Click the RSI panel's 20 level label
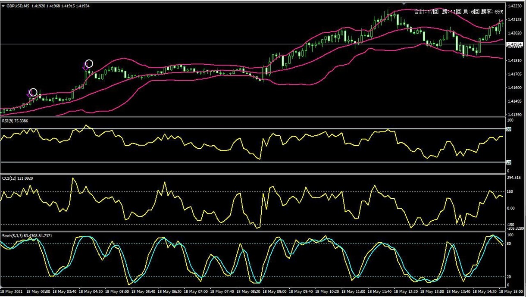Image resolution: width=526 pixels, height=297 pixels. (510, 162)
